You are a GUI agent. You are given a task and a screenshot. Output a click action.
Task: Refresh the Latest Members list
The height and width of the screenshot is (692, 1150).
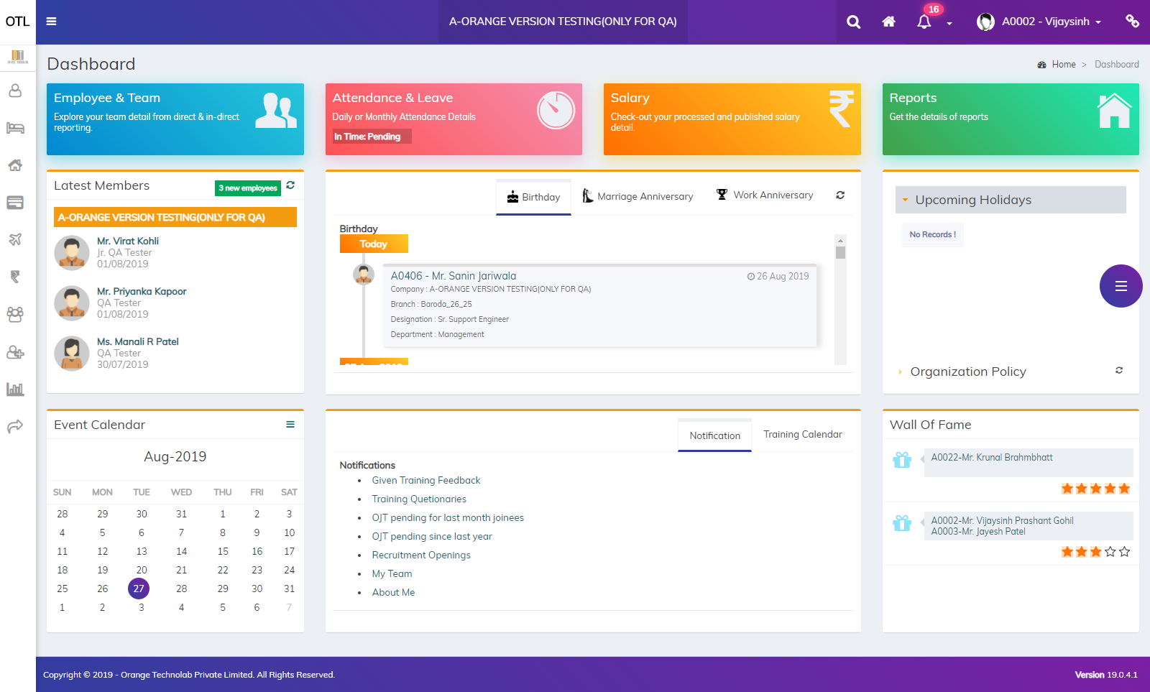tap(290, 185)
